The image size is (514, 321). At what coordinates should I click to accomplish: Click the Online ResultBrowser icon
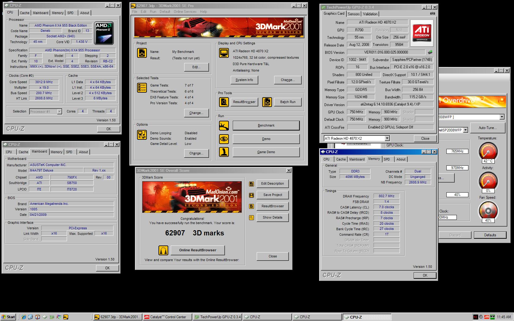coord(163,250)
